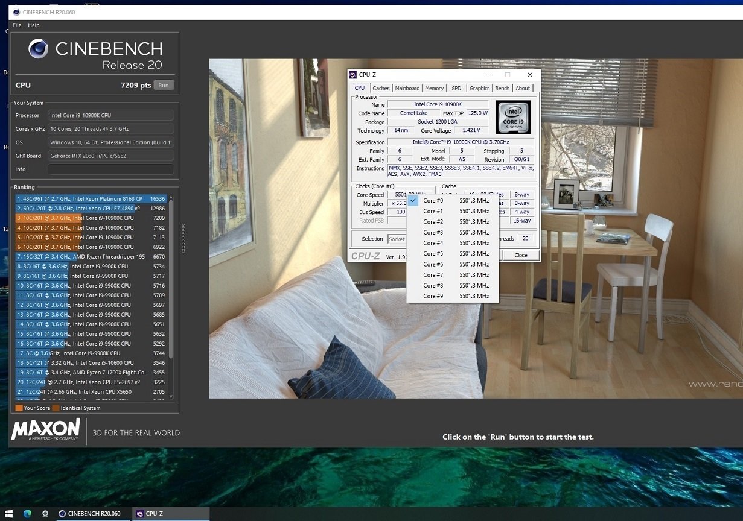
Task: Click the GFX Board field GeForce RTX 2080 Ti
Action: coord(110,156)
